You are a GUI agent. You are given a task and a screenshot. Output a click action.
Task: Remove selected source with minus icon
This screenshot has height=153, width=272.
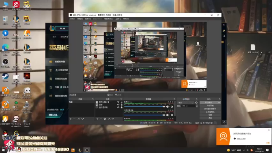pyautogui.click(x=101, y=119)
